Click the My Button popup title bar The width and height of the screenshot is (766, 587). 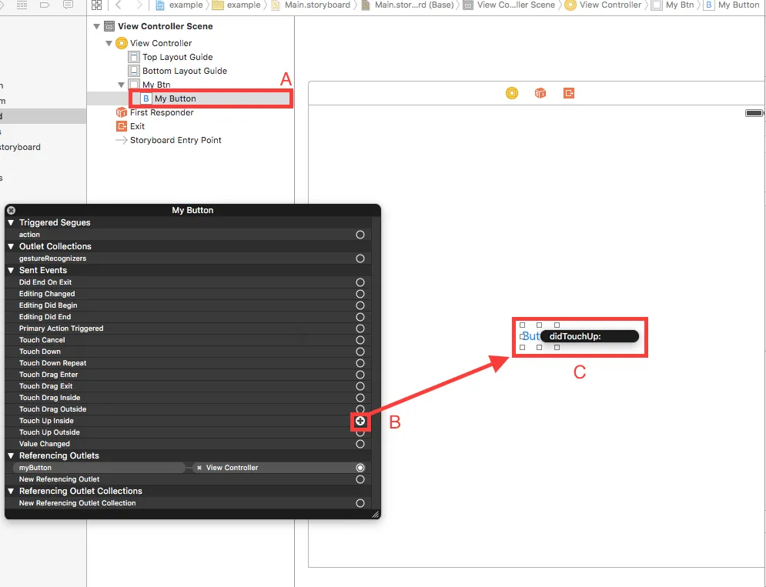192,210
